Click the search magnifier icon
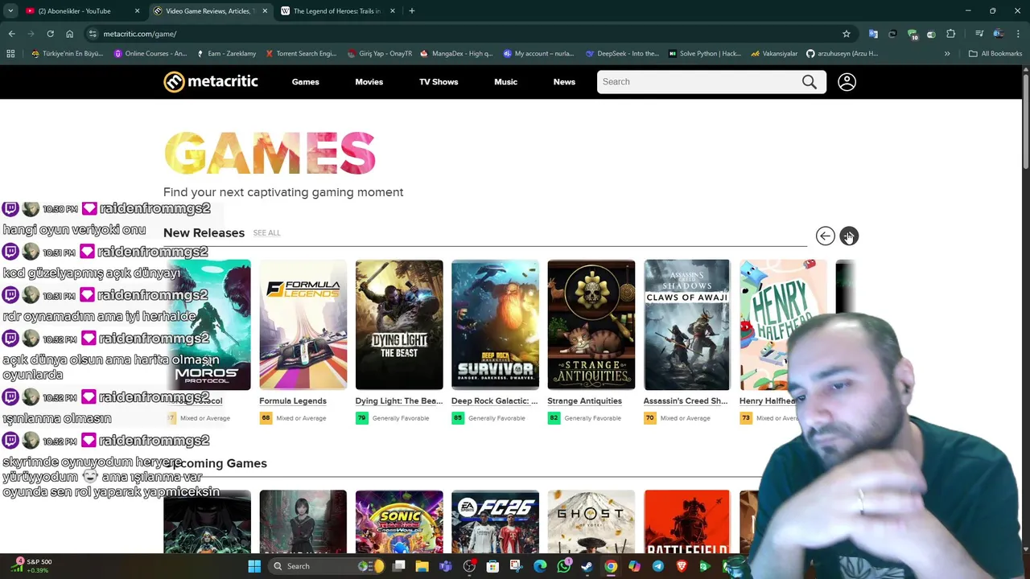1030x579 pixels. pos(809,82)
